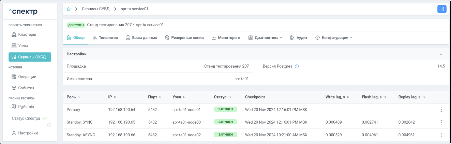Open actions menu for Standby: SYNC row
Viewport: 451px width, 144px height.
tap(441, 122)
